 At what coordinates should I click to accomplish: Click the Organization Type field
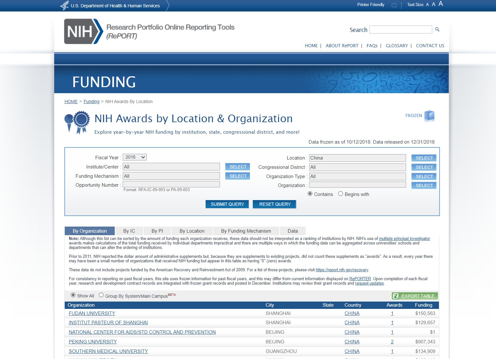(x=358, y=176)
